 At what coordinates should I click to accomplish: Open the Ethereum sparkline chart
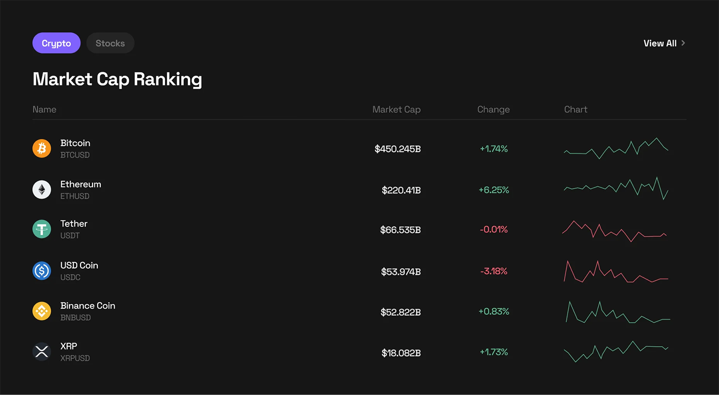pos(616,189)
